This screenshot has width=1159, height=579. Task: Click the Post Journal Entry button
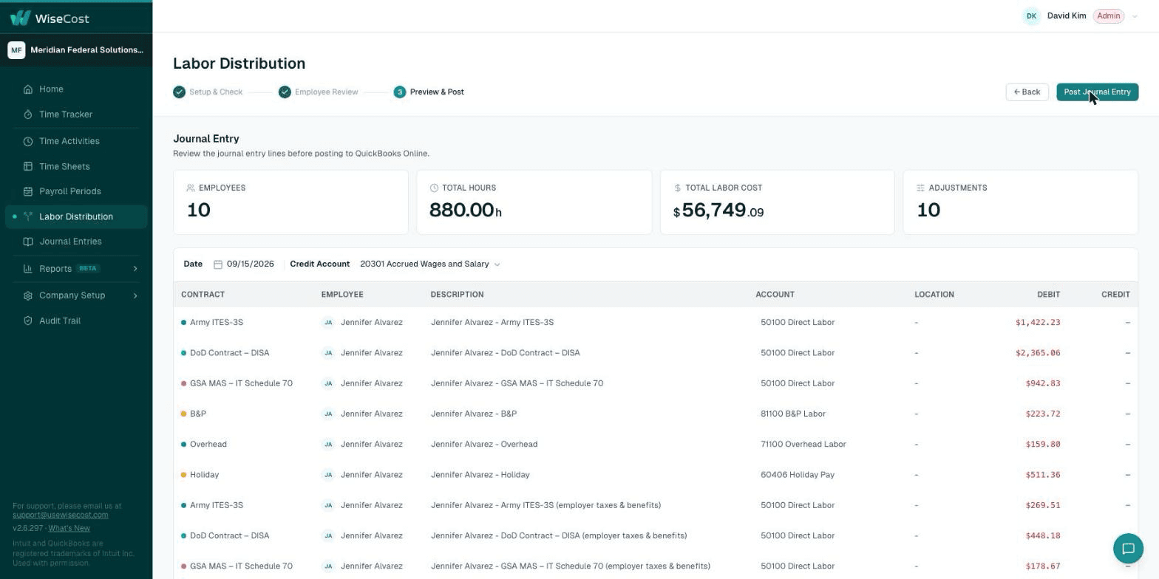coord(1097,92)
